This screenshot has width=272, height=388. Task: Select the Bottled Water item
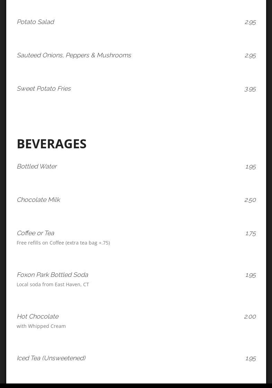[37, 166]
